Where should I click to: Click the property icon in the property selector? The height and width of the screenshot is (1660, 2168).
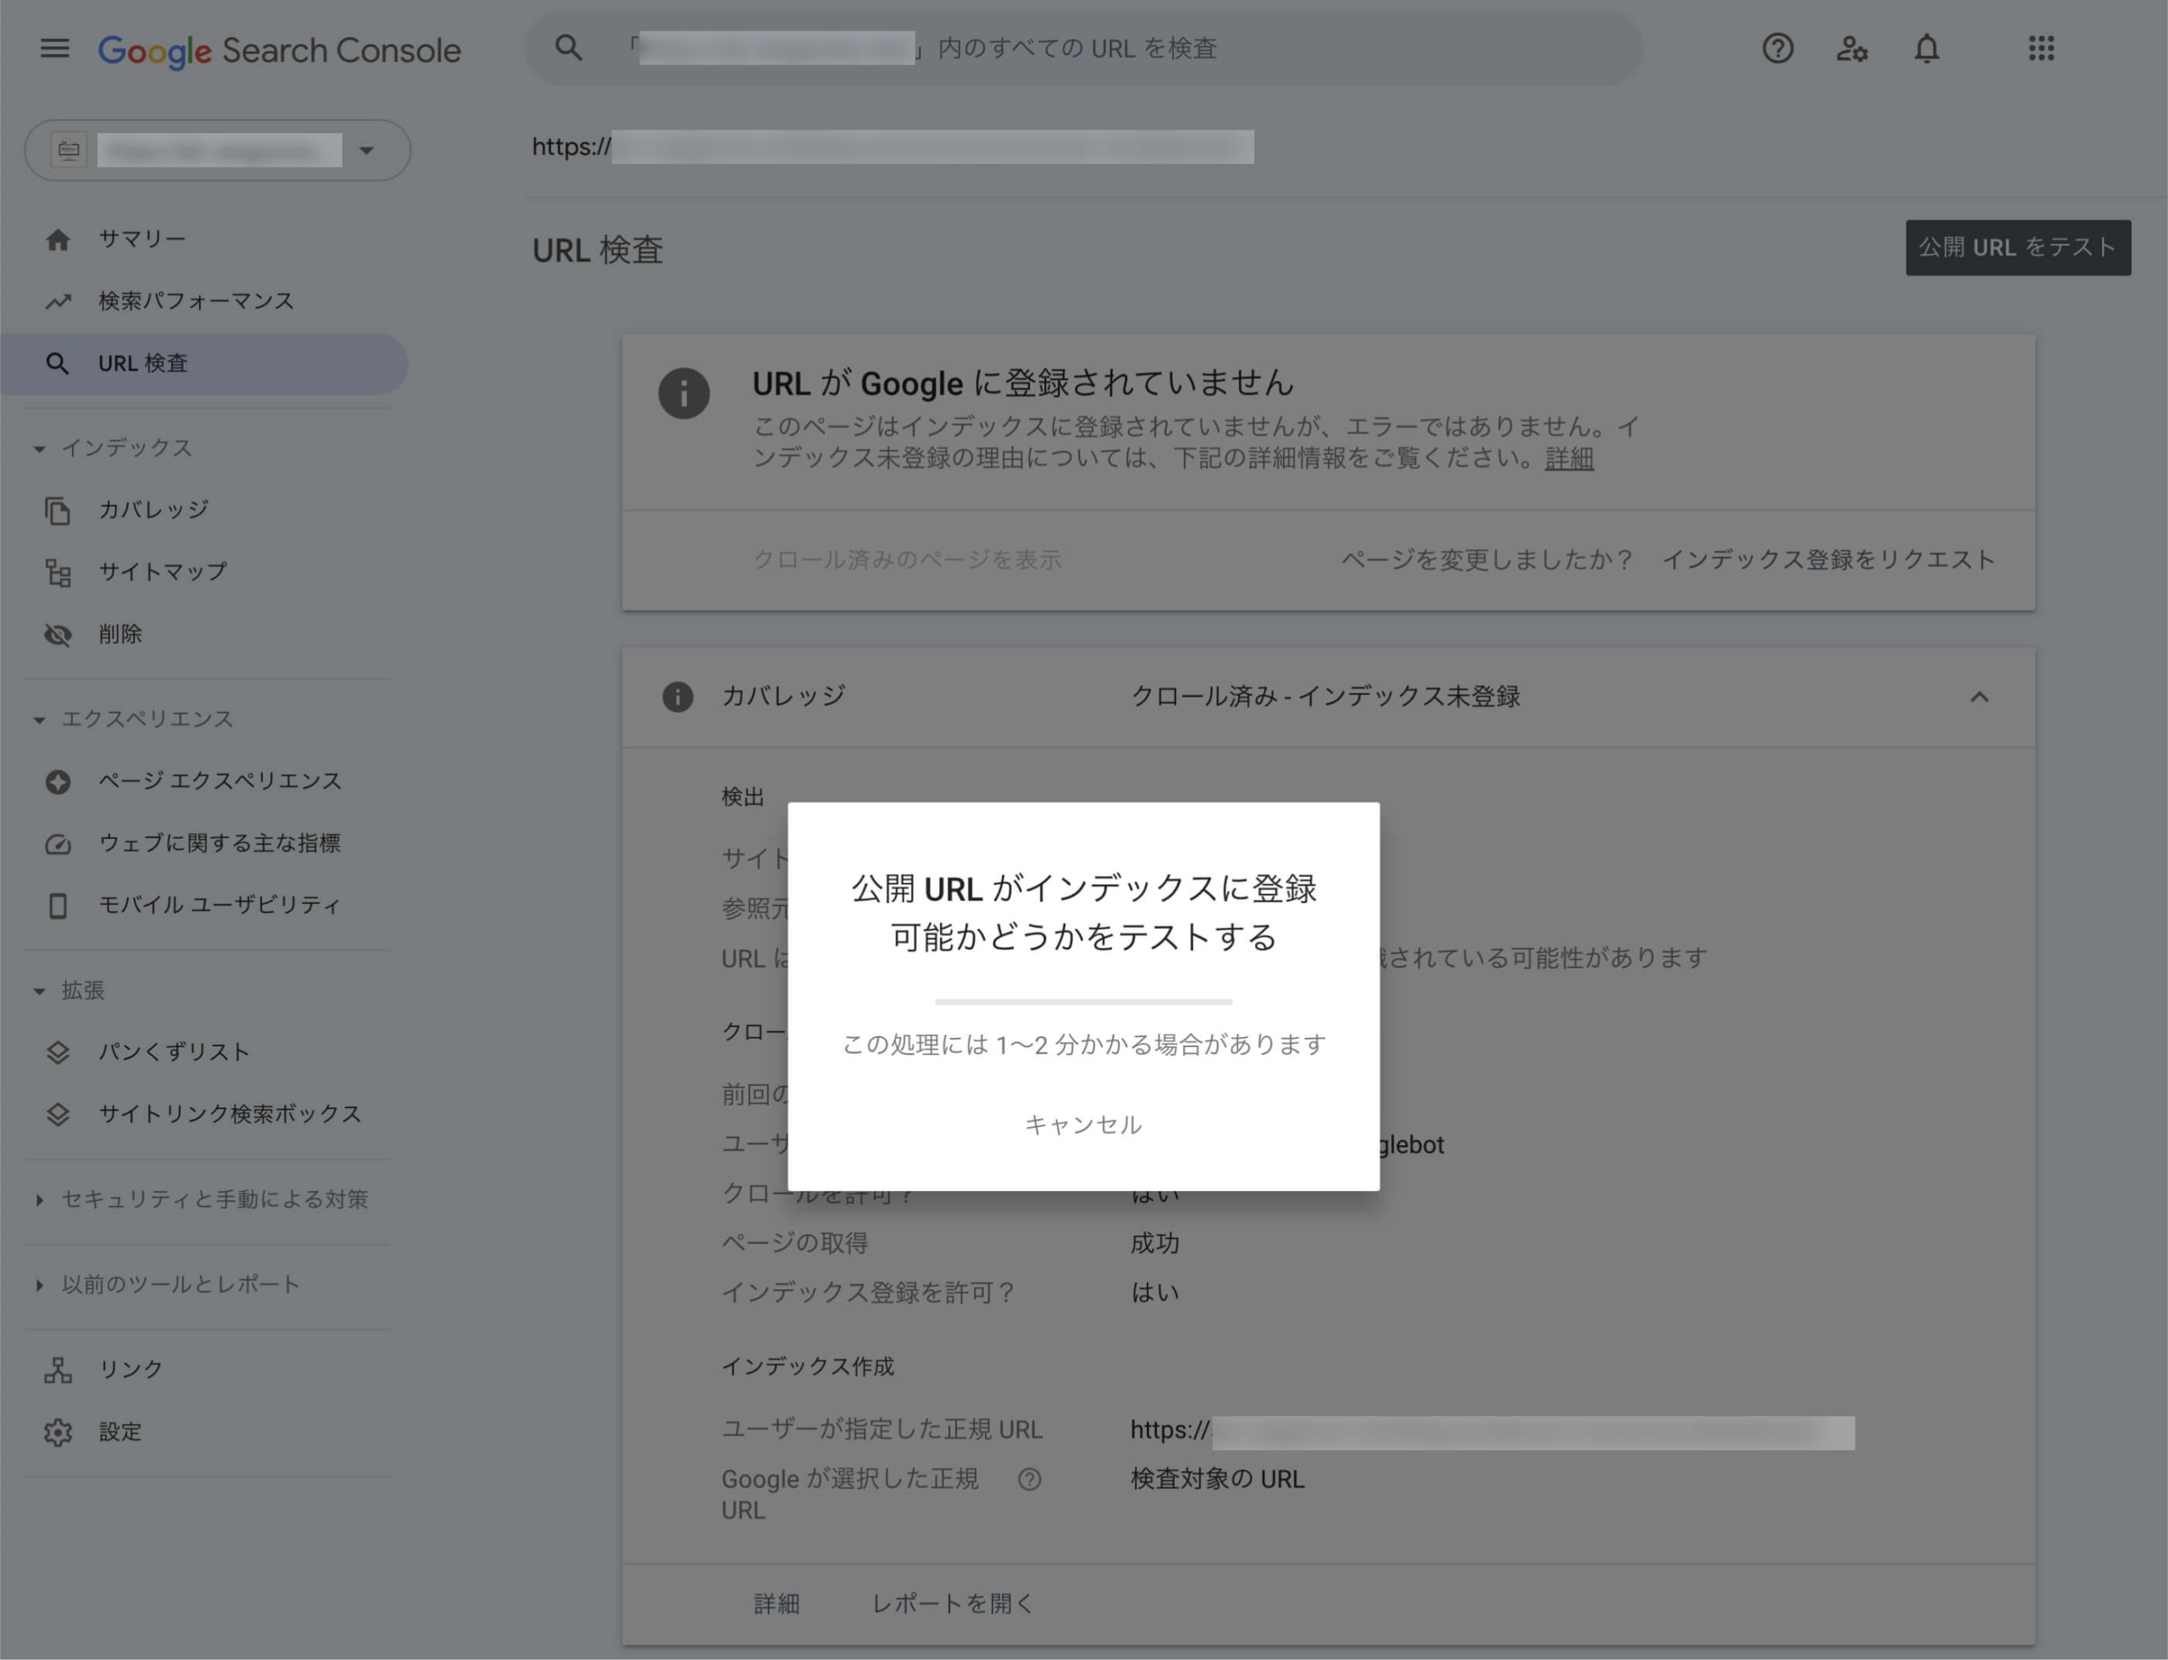[69, 150]
